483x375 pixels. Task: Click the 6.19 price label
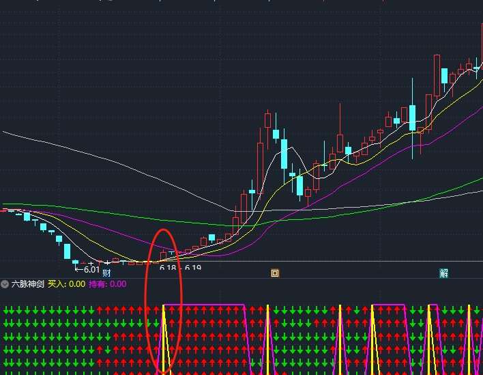pyautogui.click(x=193, y=268)
